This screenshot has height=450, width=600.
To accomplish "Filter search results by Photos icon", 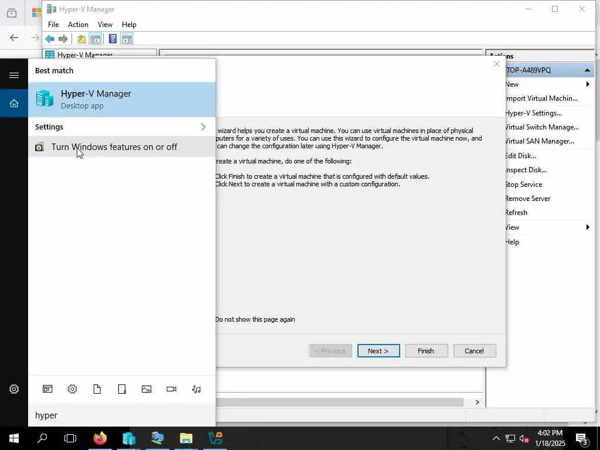I will click(146, 389).
